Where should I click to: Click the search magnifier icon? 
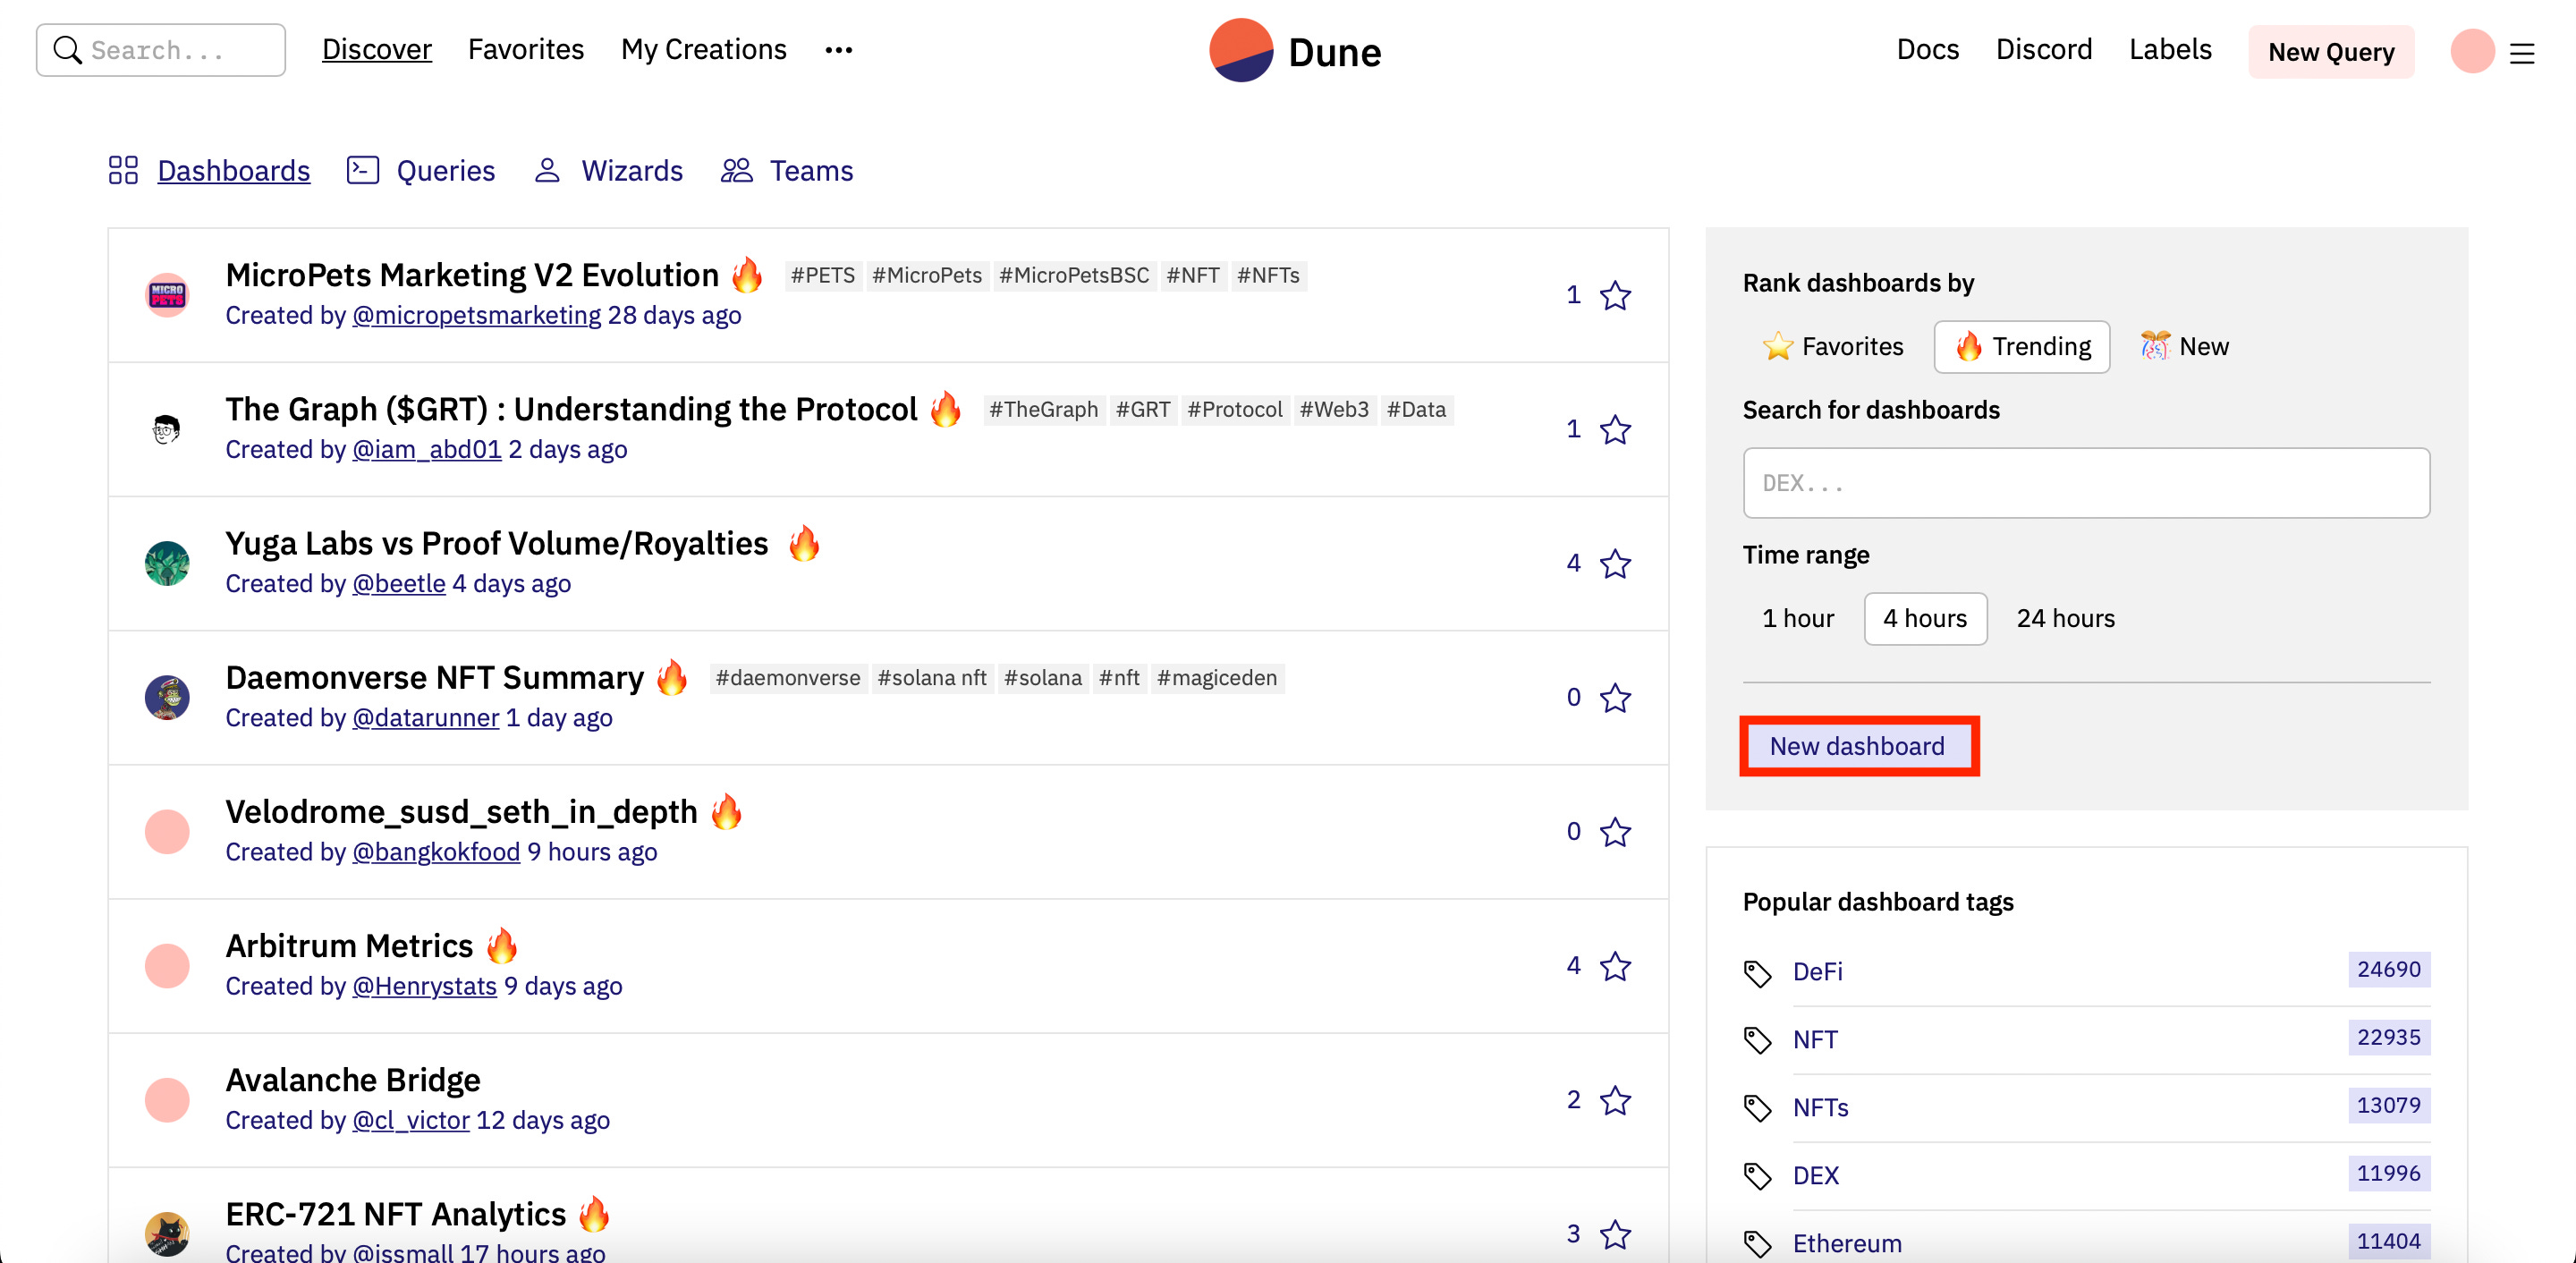click(67, 50)
